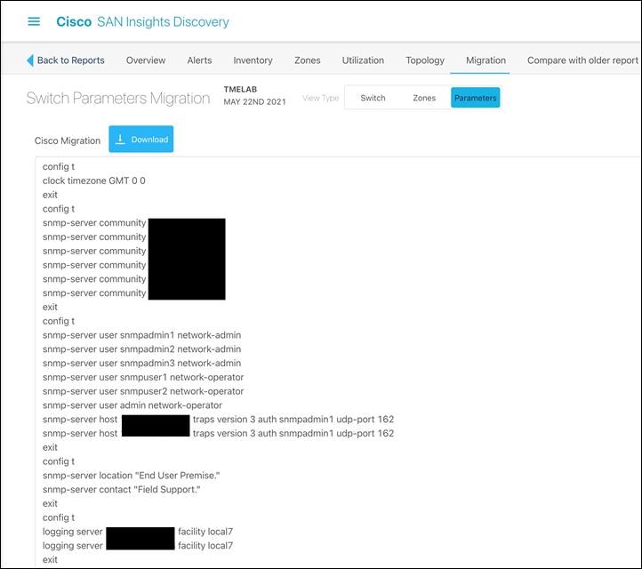
Task: Open Compare with older report tab
Action: tap(582, 60)
